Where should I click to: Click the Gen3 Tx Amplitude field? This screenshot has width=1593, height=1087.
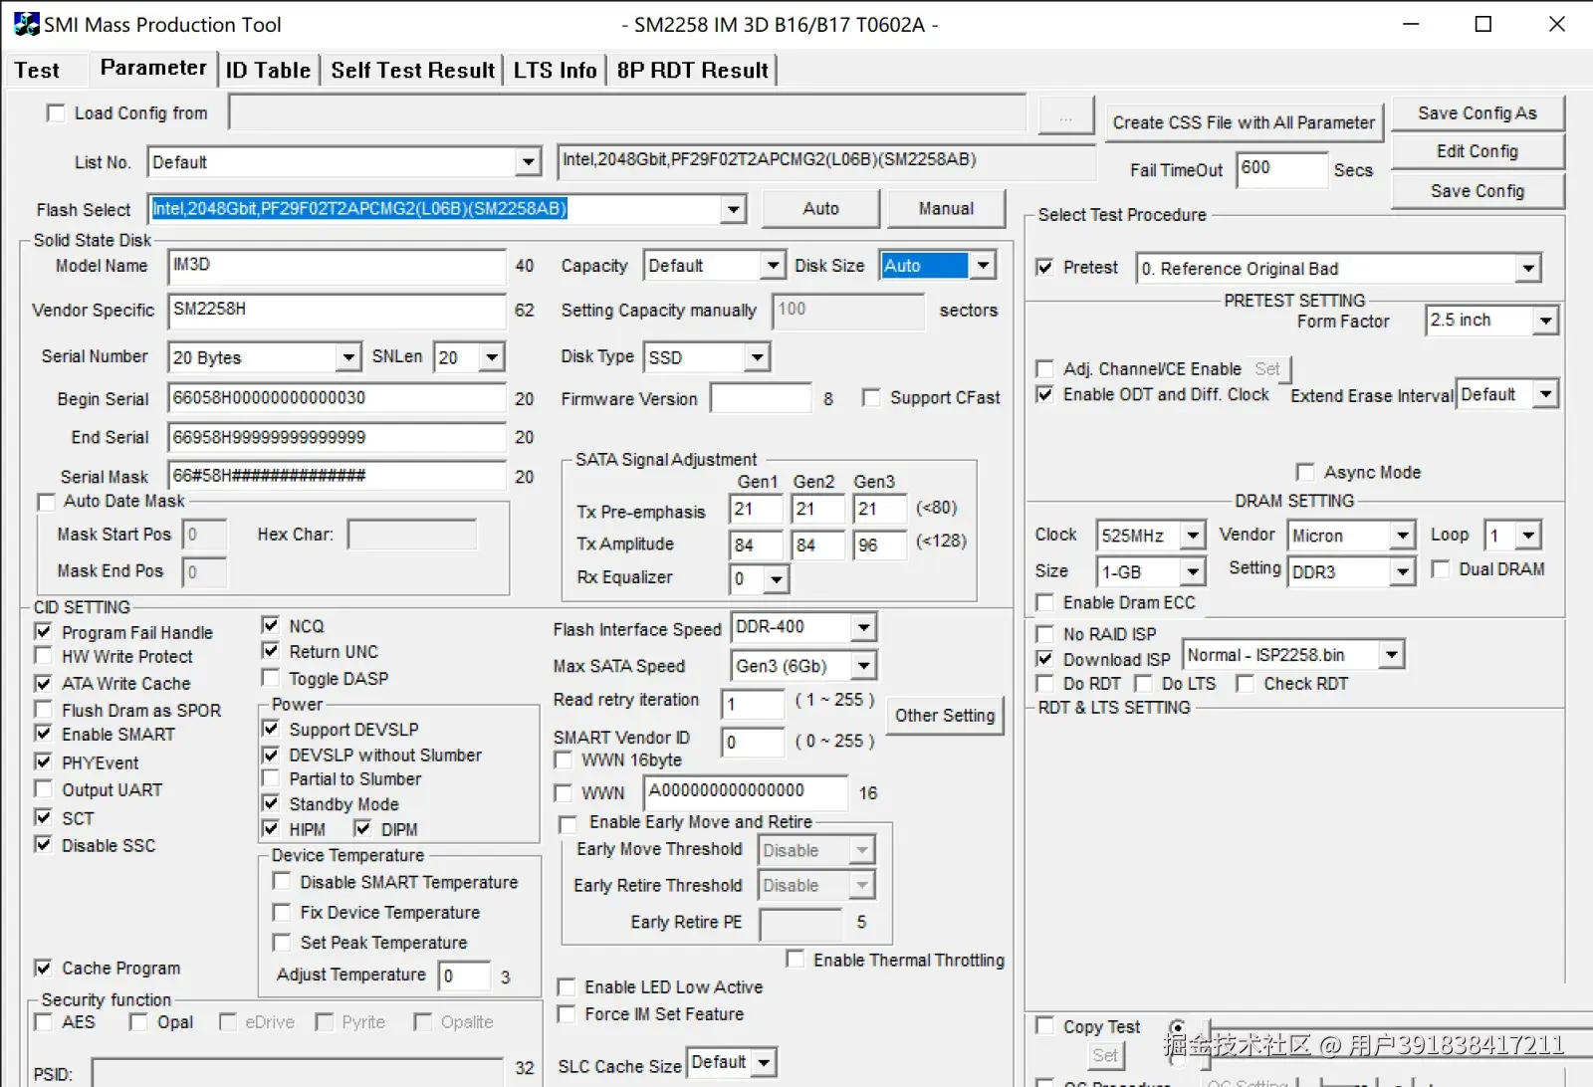[880, 545]
